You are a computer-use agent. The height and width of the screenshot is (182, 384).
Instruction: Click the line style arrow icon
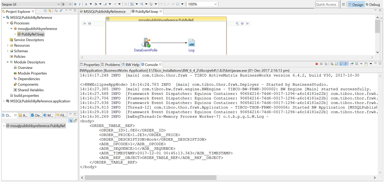(115, 4)
